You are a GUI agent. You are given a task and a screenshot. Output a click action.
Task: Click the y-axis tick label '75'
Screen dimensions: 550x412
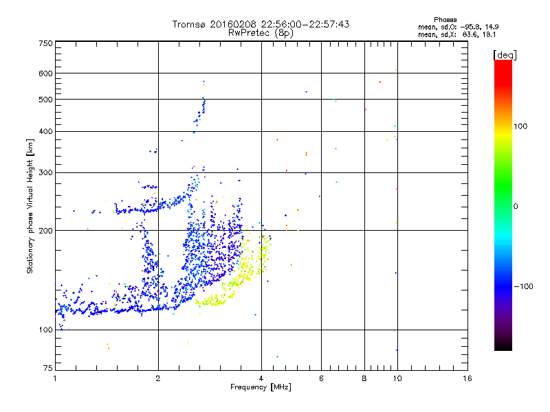pyautogui.click(x=48, y=368)
